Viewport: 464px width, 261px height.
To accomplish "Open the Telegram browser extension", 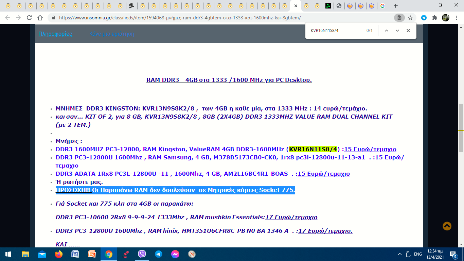I will click(424, 18).
